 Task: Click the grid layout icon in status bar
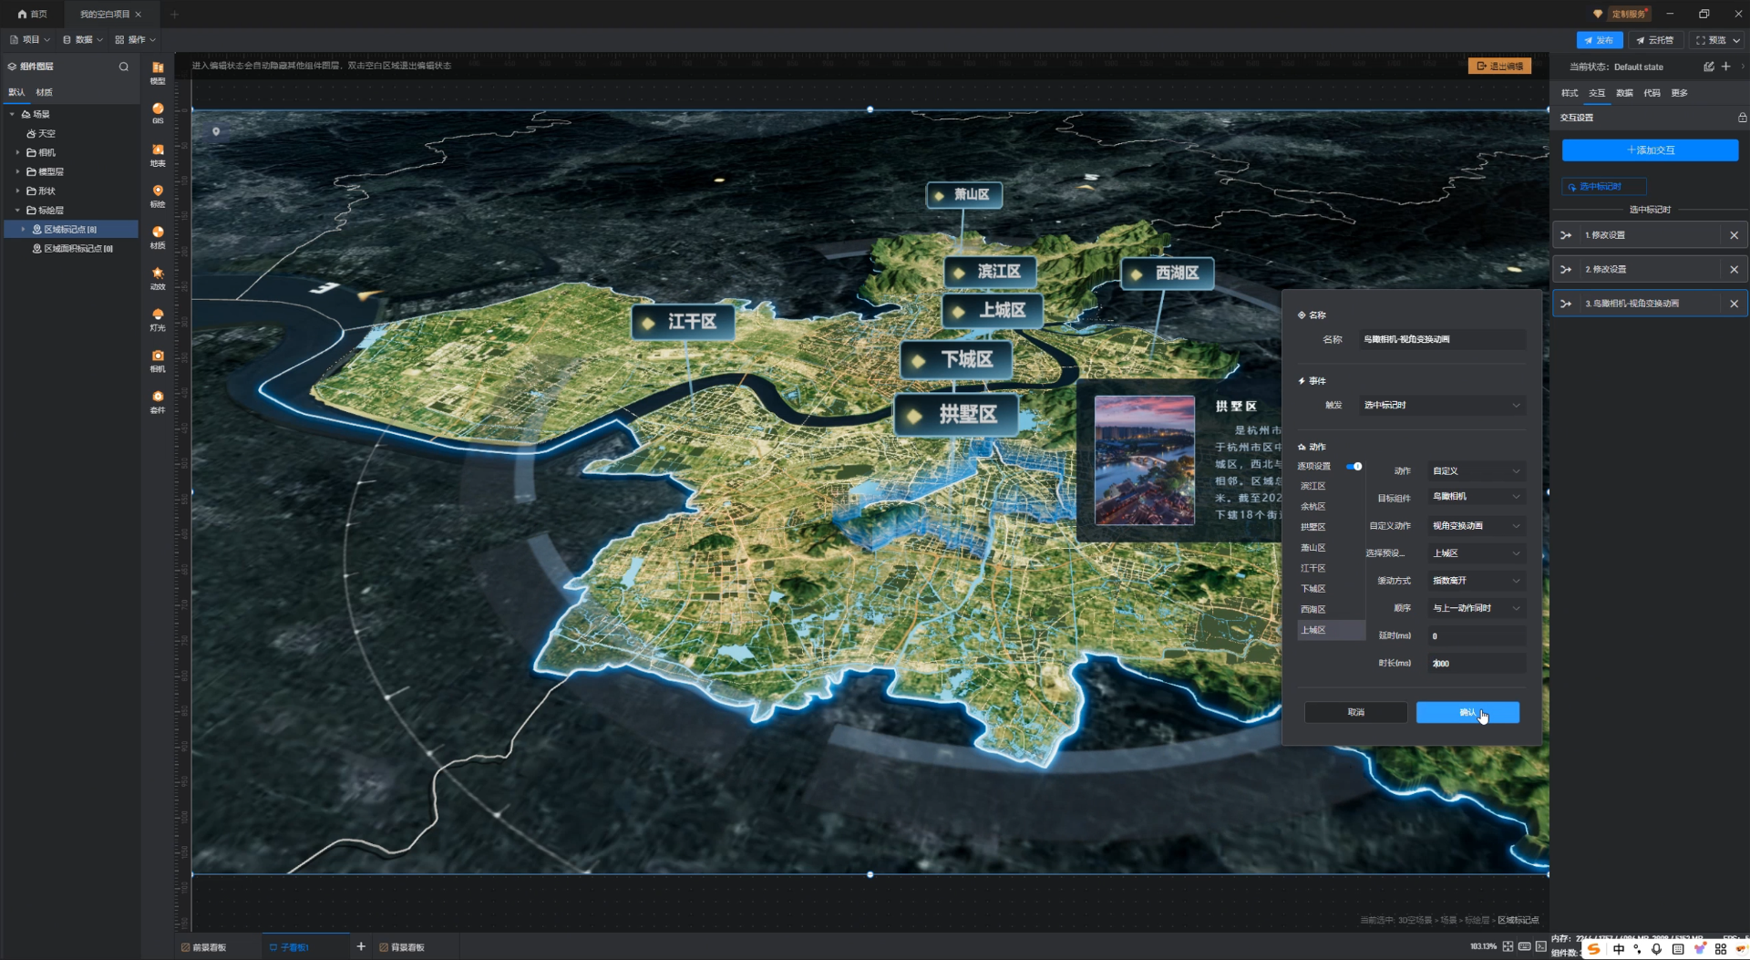(1508, 946)
